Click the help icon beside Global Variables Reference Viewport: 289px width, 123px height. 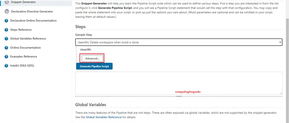click(6, 39)
